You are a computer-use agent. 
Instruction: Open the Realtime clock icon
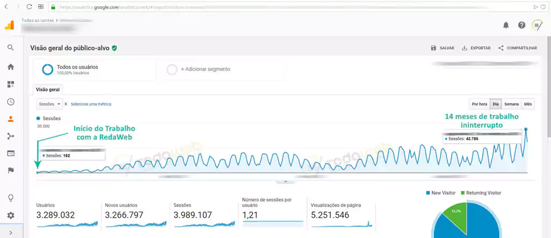pos(10,102)
